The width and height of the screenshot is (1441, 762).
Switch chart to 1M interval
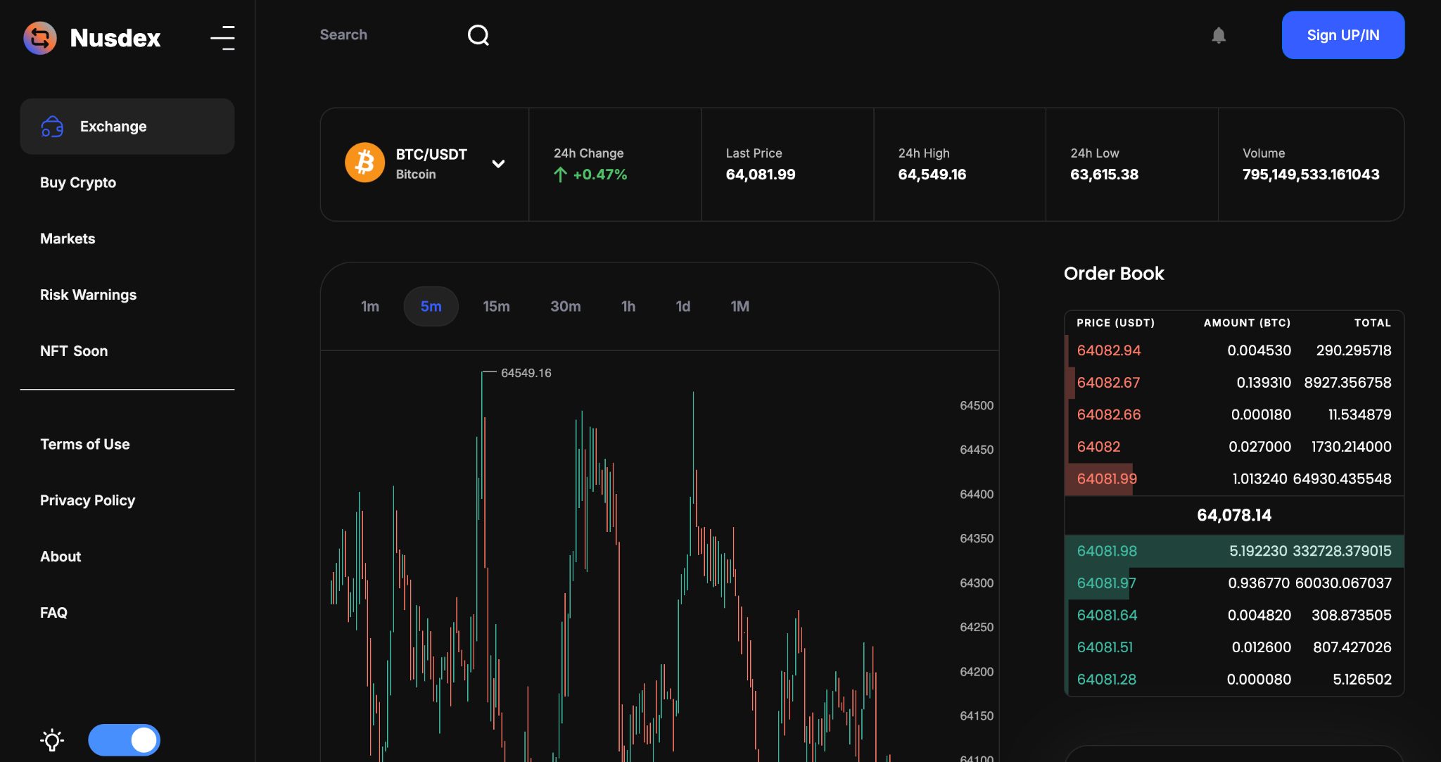click(740, 306)
